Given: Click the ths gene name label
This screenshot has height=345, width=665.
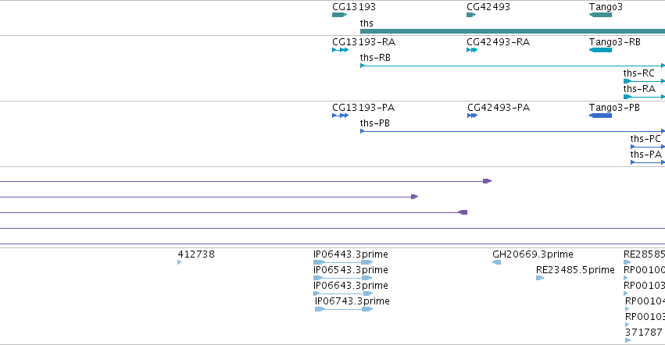Looking at the screenshot, I should pyautogui.click(x=366, y=23).
